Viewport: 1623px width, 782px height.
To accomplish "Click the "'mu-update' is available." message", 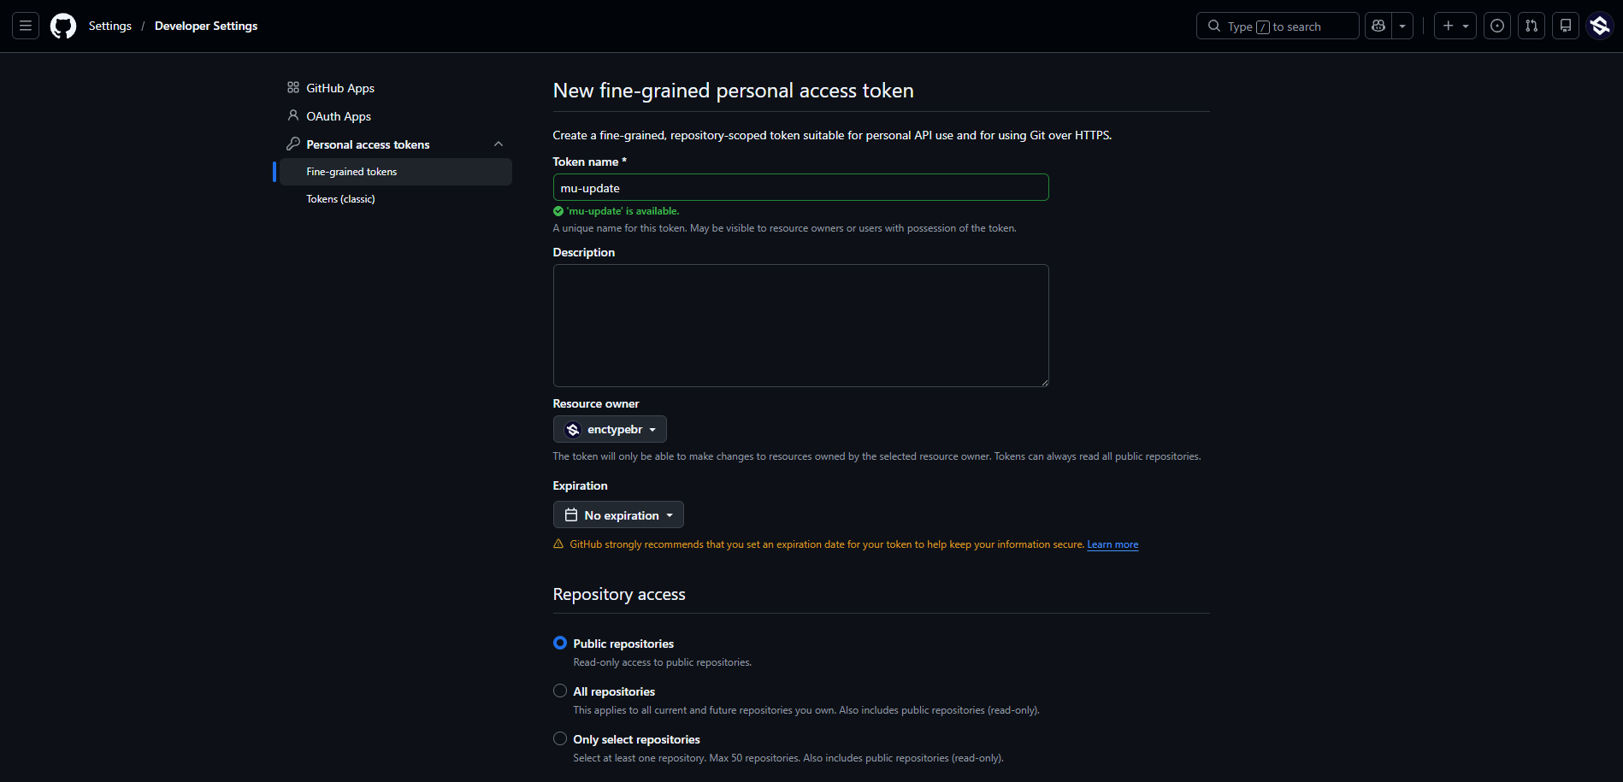I will coord(623,211).
